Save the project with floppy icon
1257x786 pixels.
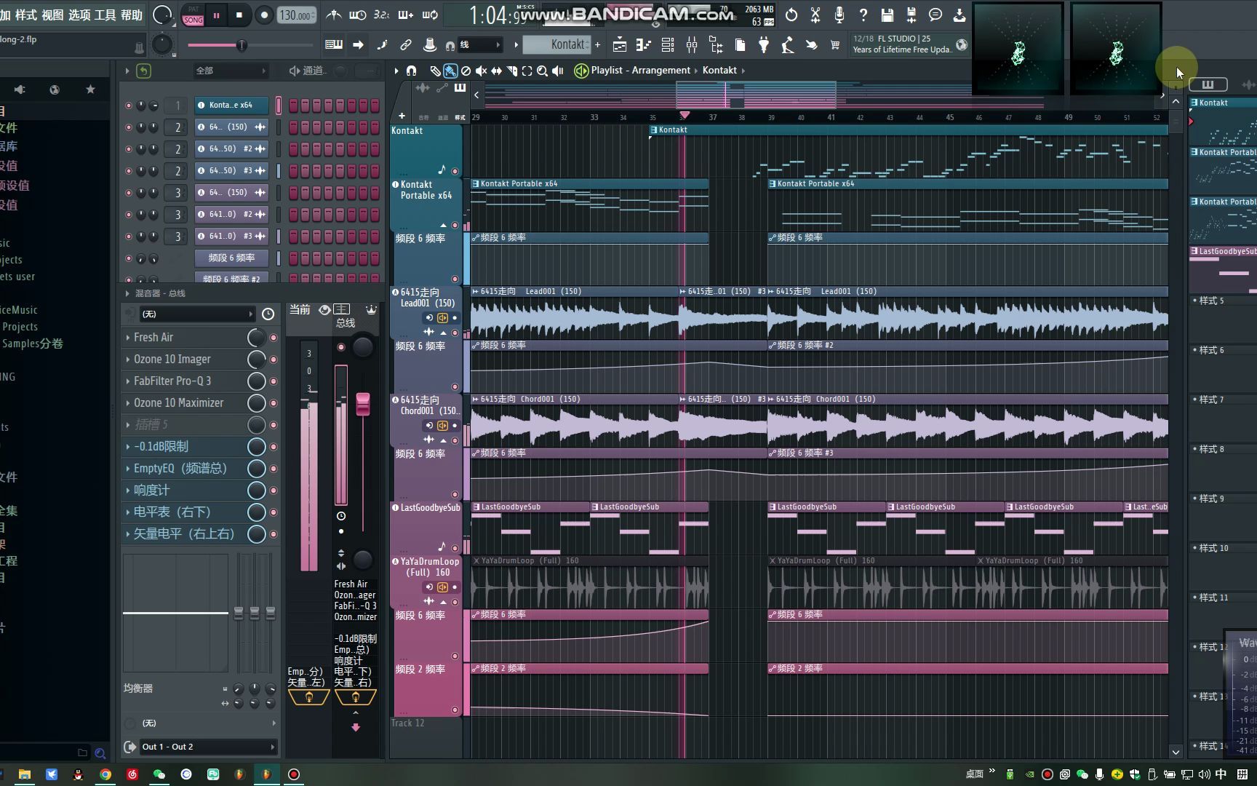point(887,15)
